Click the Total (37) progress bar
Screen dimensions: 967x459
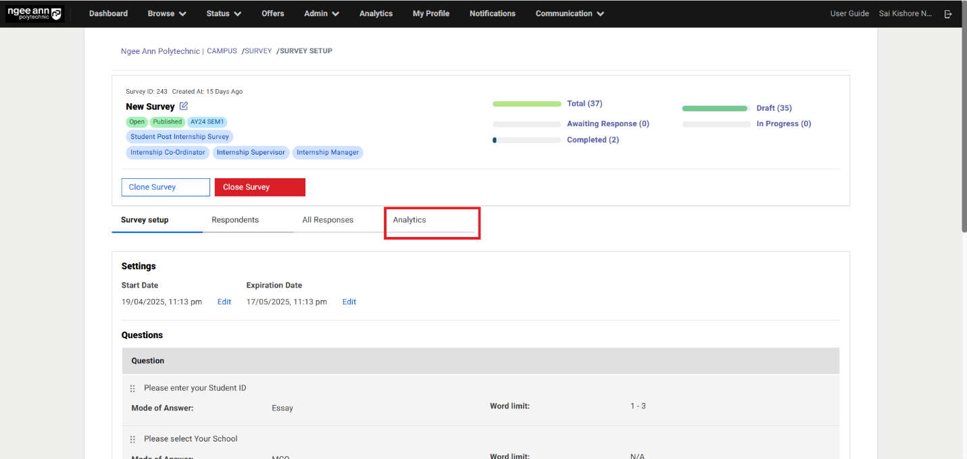pyautogui.click(x=526, y=104)
